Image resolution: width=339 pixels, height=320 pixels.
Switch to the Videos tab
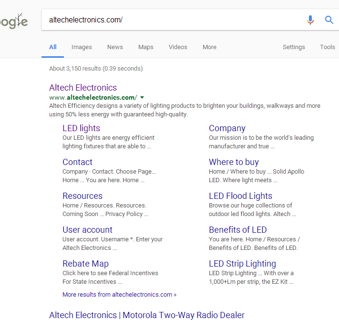(x=178, y=47)
